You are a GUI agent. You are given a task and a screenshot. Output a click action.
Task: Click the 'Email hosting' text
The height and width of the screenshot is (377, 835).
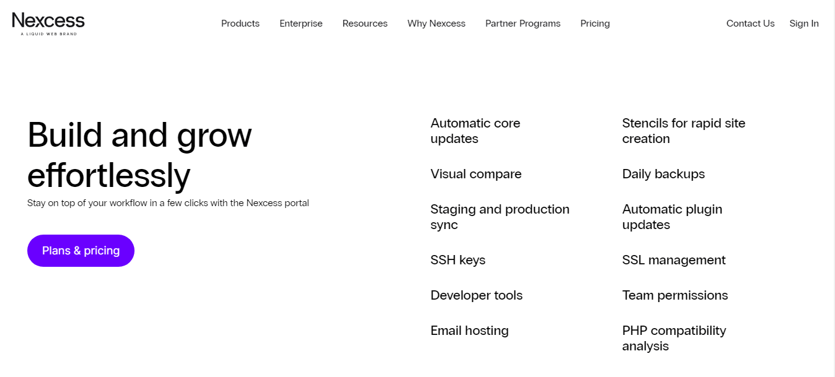[x=470, y=331]
